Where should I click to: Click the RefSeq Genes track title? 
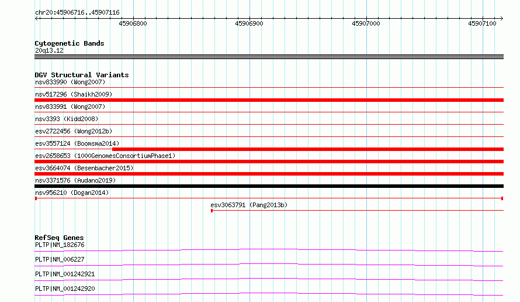(59, 238)
